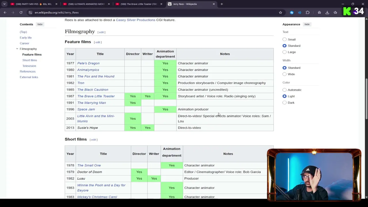Click the blue sound-wave extension icon
The height and width of the screenshot is (207, 368).
tap(300, 12)
